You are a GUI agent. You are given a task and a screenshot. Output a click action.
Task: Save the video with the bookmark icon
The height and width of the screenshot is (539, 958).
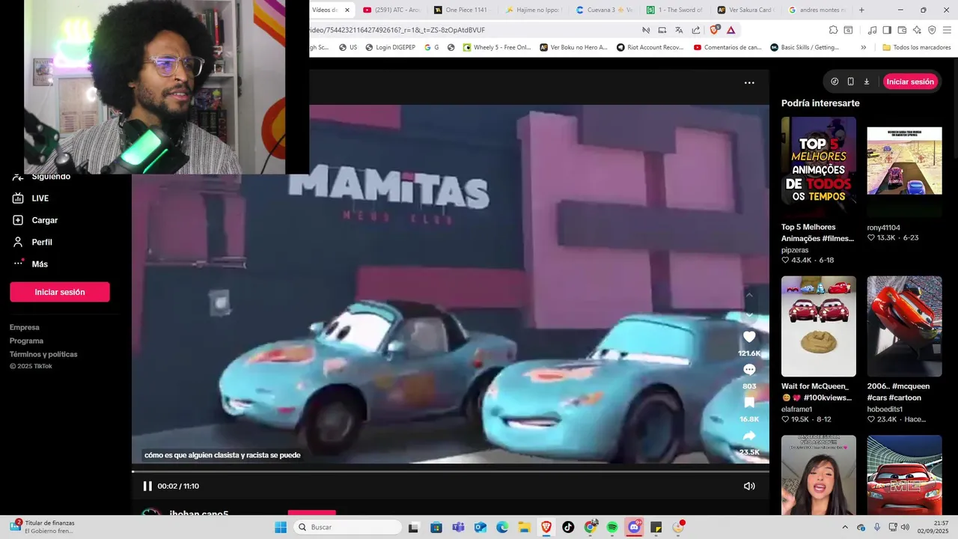749,403
